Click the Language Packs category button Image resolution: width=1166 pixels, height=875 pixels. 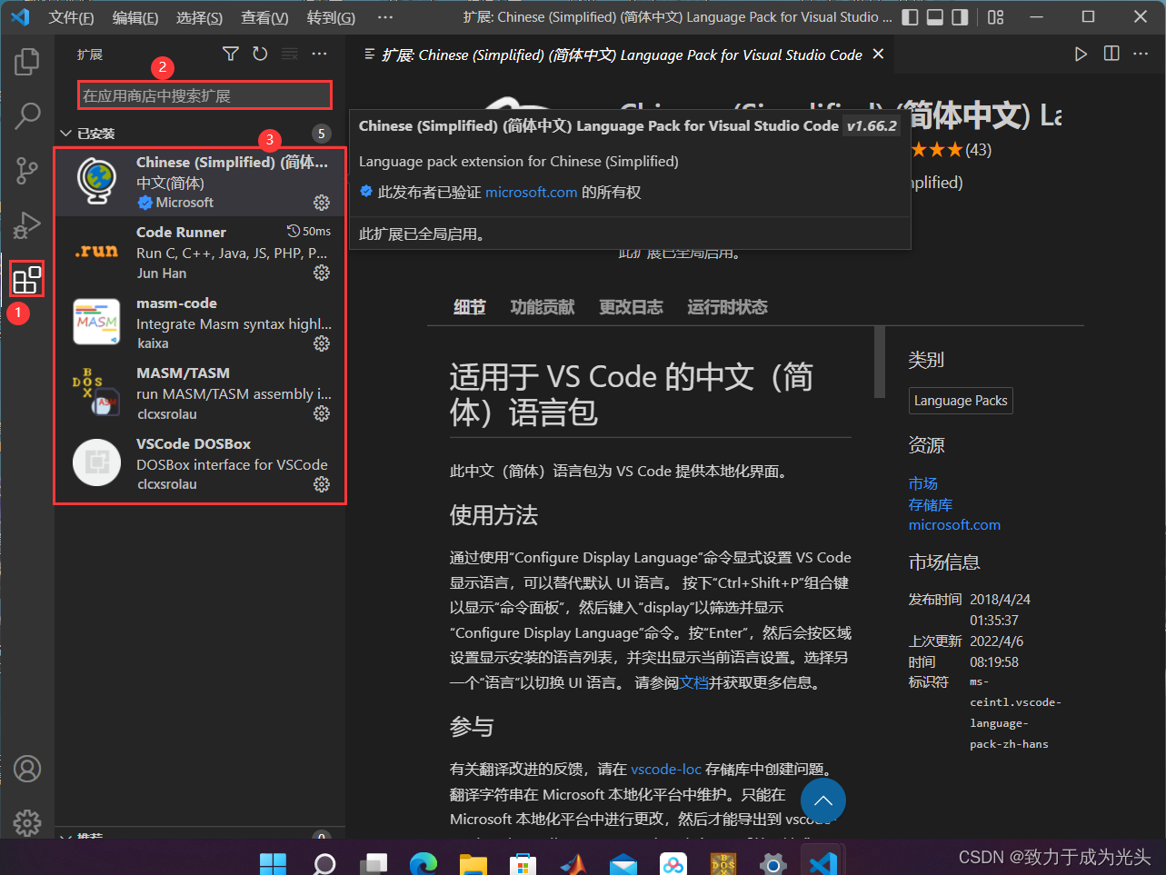coord(961,401)
